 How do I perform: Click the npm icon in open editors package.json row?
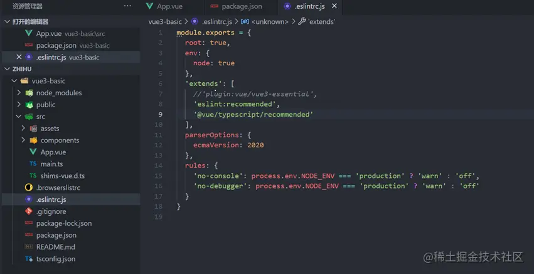[x=29, y=45]
